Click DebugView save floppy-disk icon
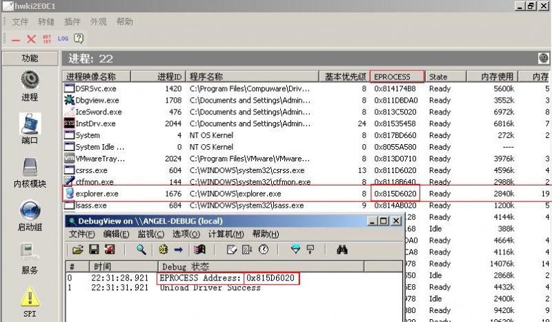Viewport: 552px width, 322px height. [x=94, y=250]
